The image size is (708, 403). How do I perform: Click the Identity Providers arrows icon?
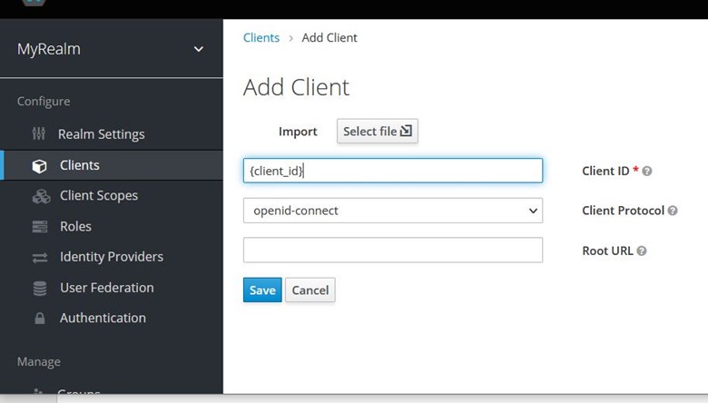pos(39,258)
